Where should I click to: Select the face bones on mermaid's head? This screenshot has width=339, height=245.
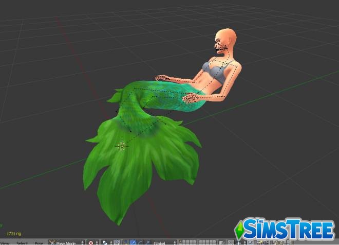point(221,45)
